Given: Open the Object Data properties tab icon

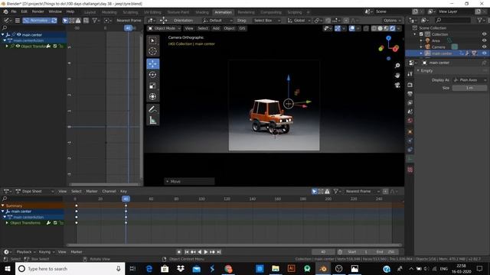Looking at the screenshot, I should [x=410, y=159].
